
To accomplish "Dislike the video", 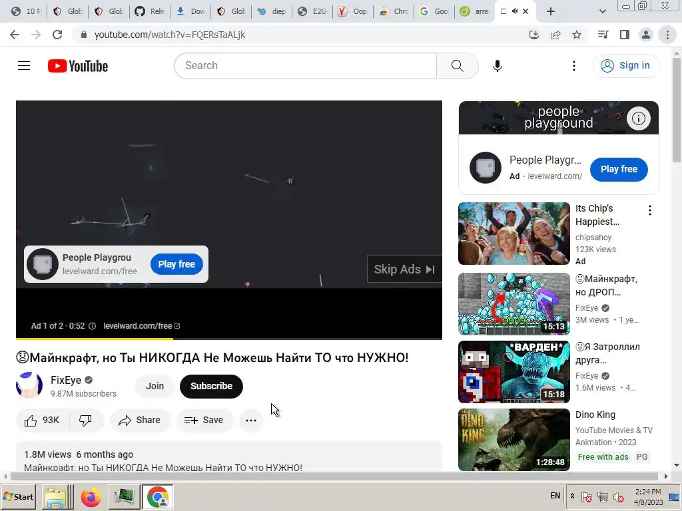I will coord(86,421).
